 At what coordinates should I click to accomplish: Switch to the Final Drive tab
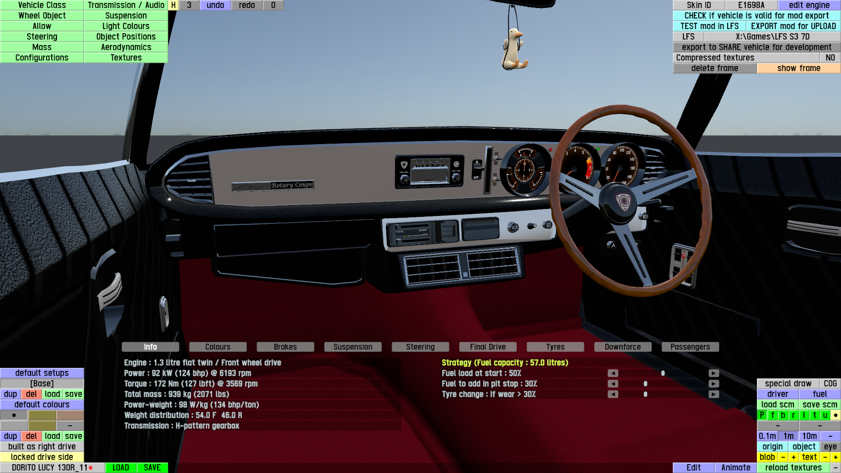pos(488,347)
